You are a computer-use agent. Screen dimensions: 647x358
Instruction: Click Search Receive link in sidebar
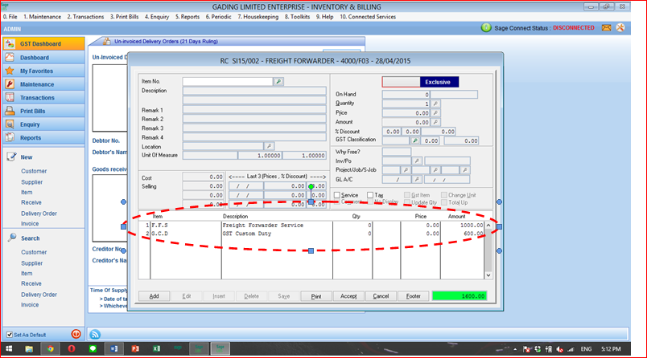tap(31, 283)
